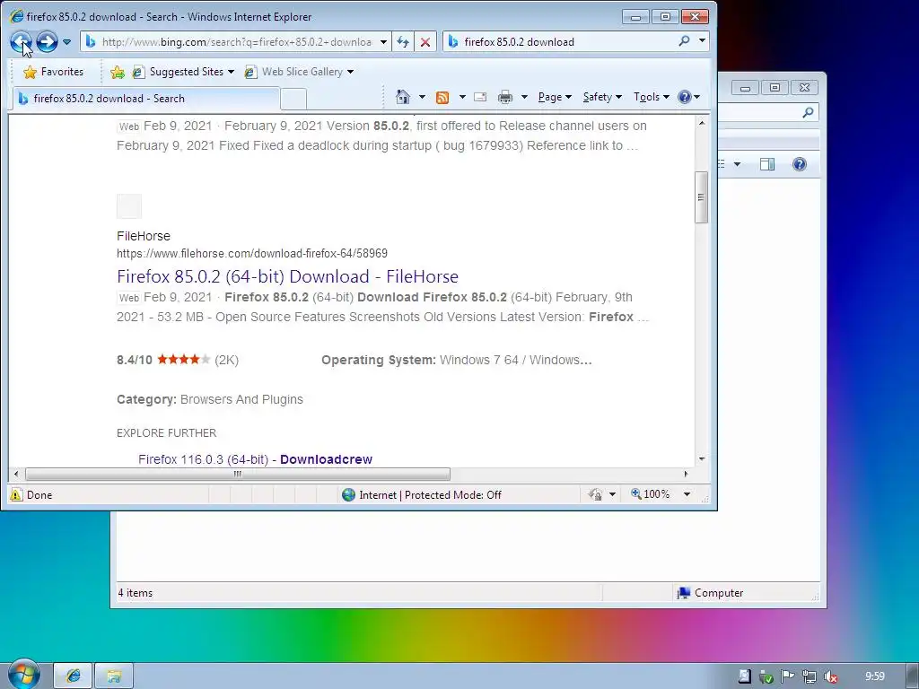Open the Safety menu

tap(602, 97)
